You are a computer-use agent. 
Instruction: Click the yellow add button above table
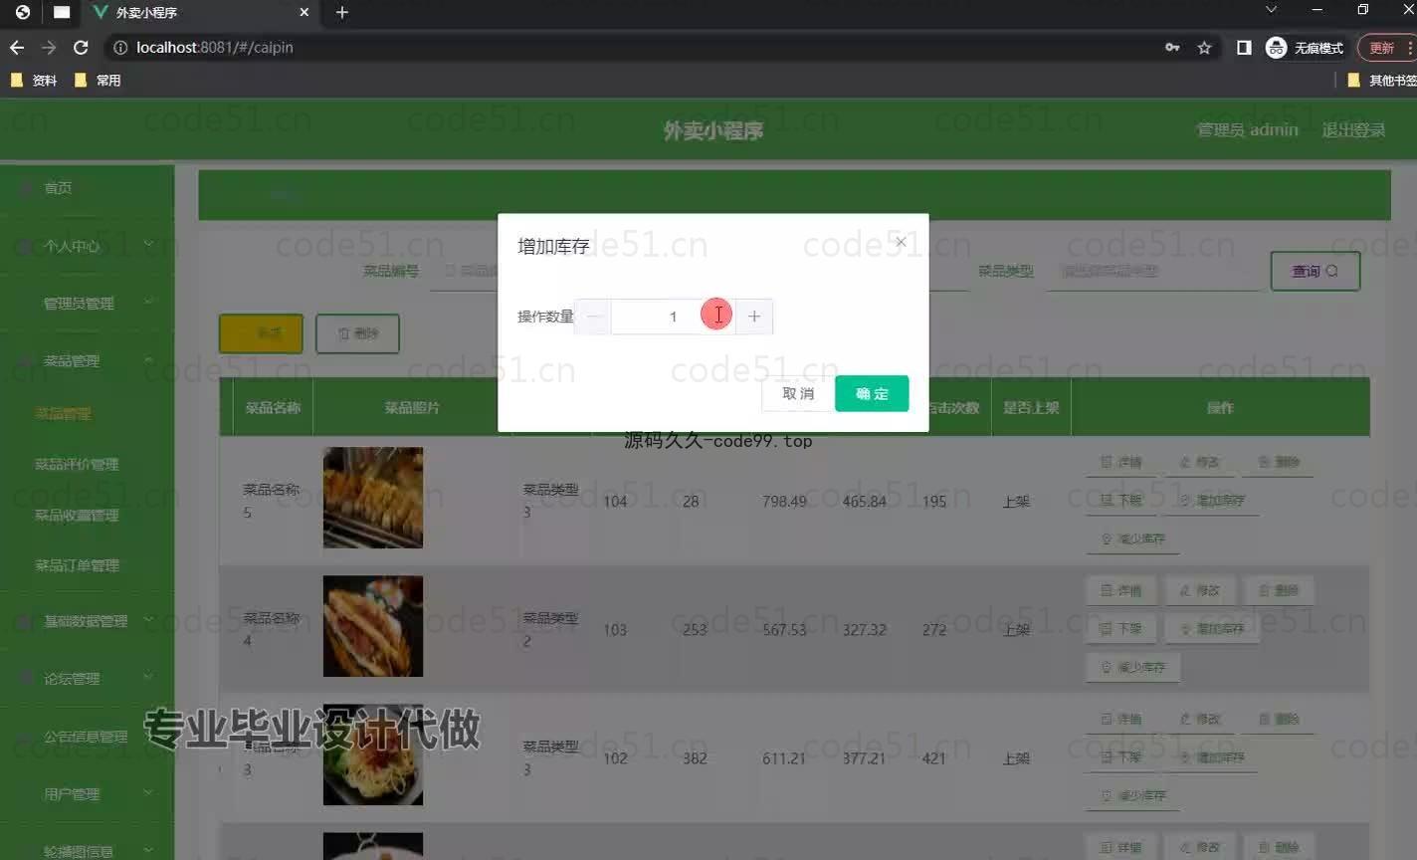261,333
